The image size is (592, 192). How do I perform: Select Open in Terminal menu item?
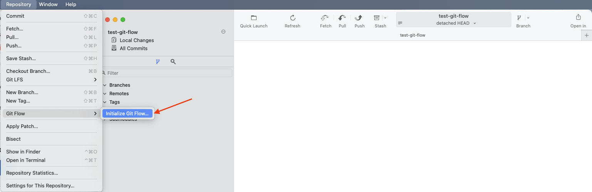(52, 160)
